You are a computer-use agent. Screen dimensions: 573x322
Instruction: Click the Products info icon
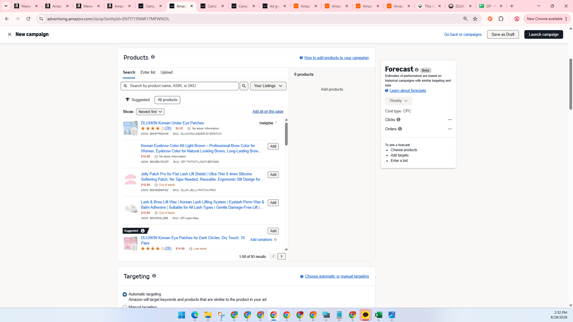pos(153,57)
